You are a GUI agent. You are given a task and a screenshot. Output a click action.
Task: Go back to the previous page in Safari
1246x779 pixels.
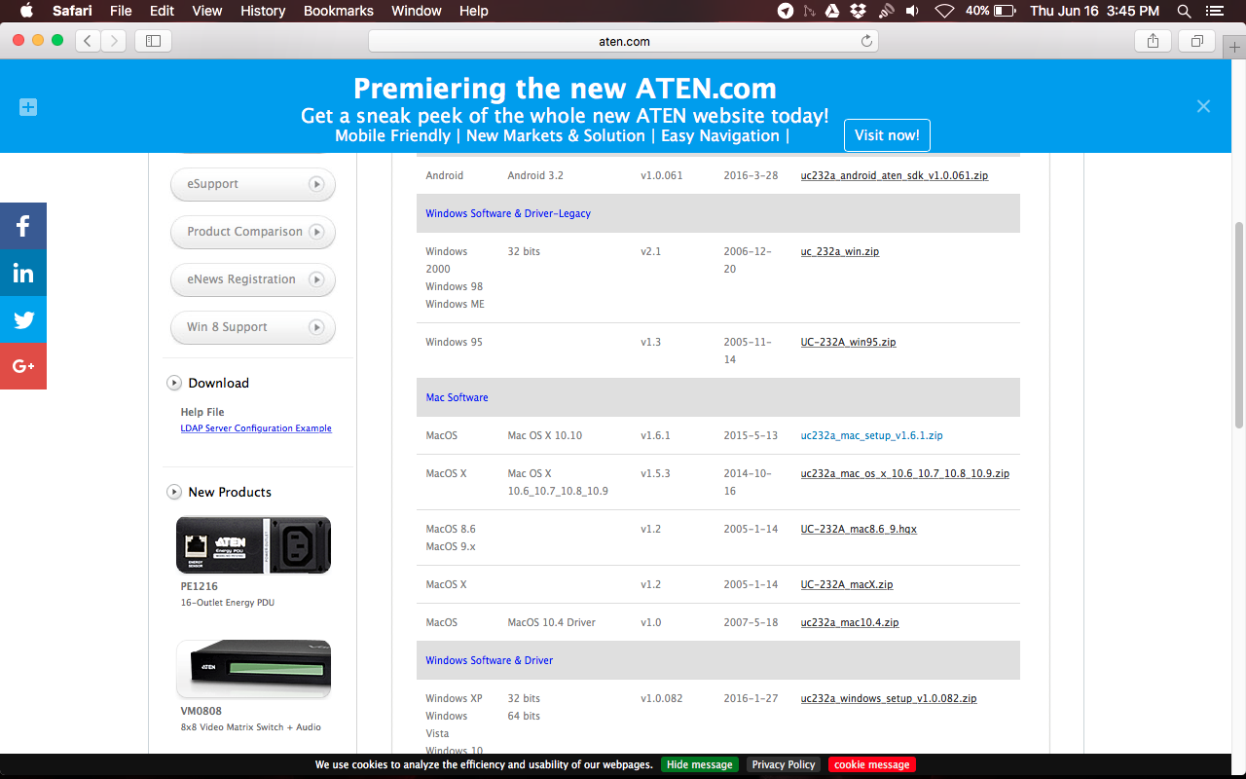(89, 41)
